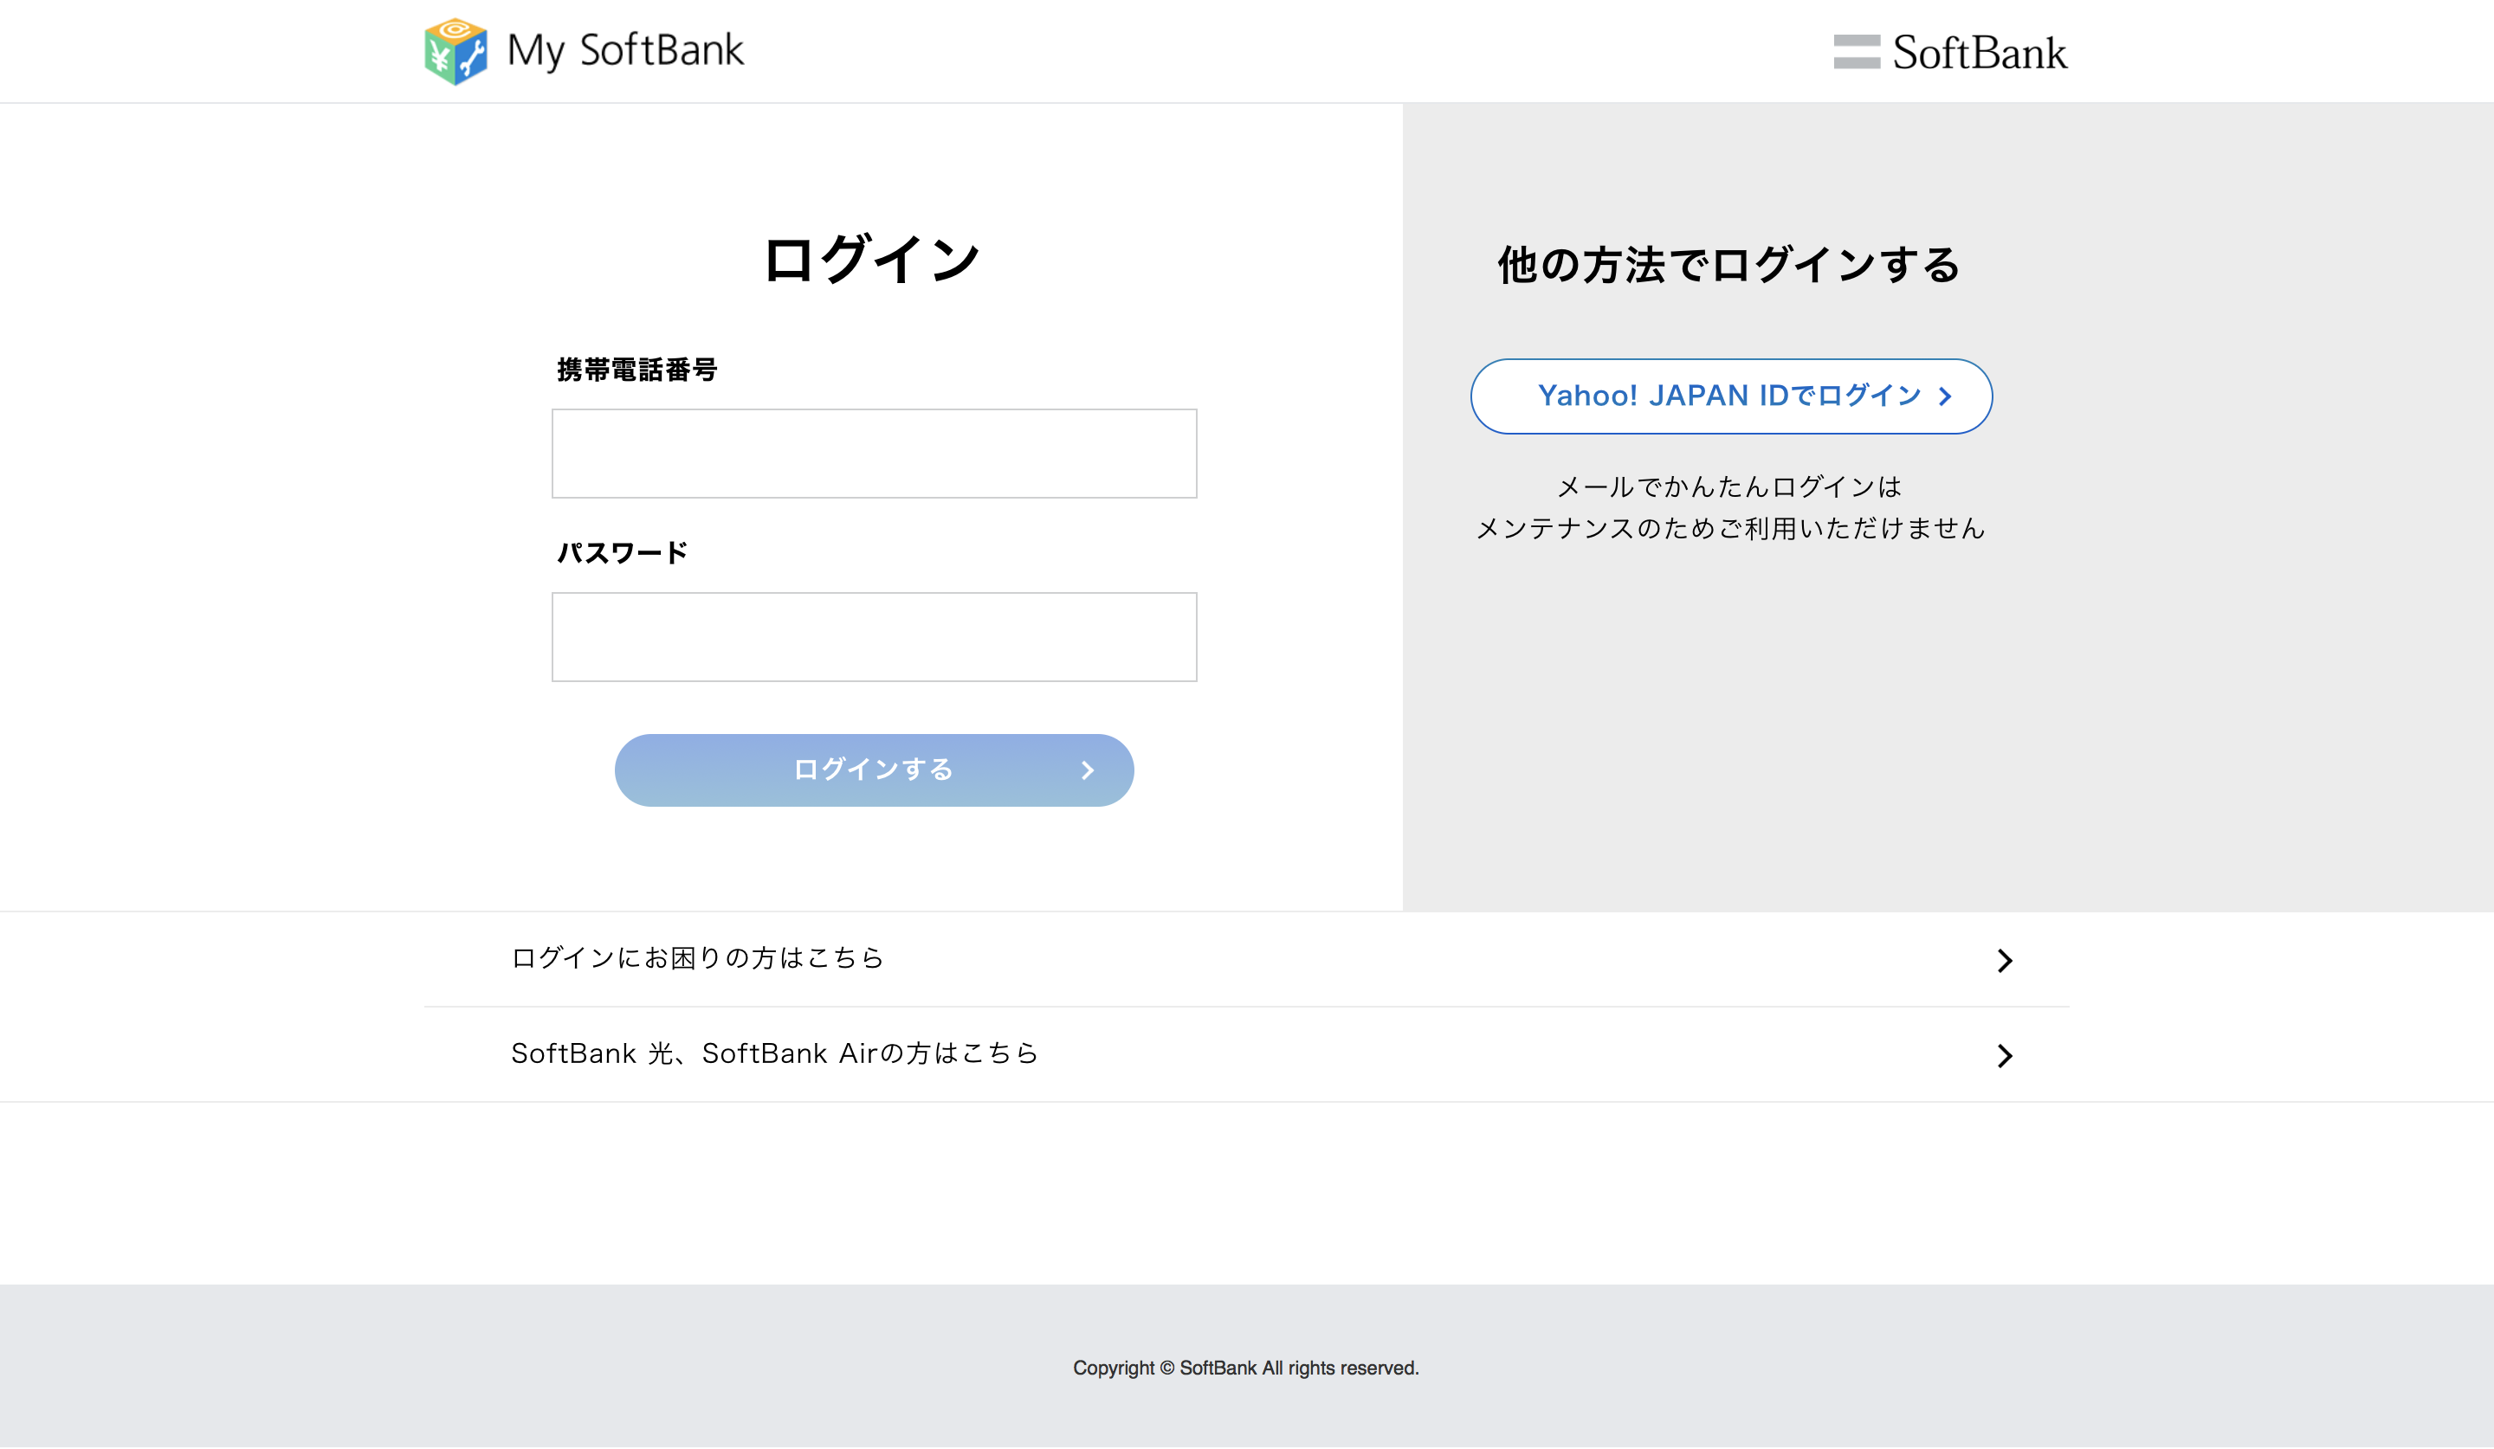Click the ログイン page heading
This screenshot has height=1449, width=2494.
pyautogui.click(x=872, y=261)
